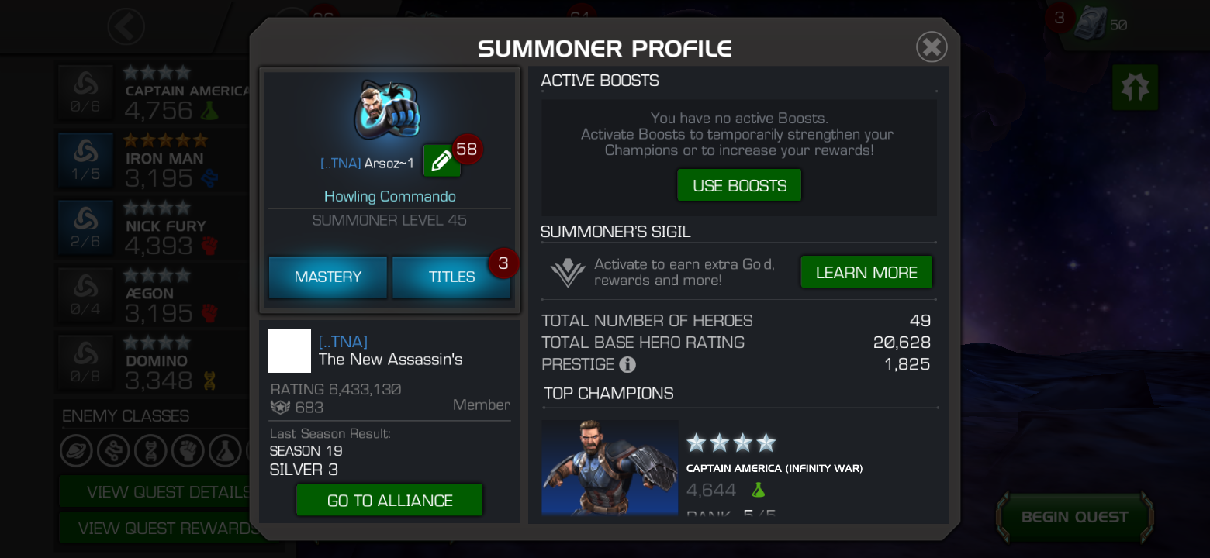
Task: Click the green upgrade arrow icon
Action: tap(1135, 87)
